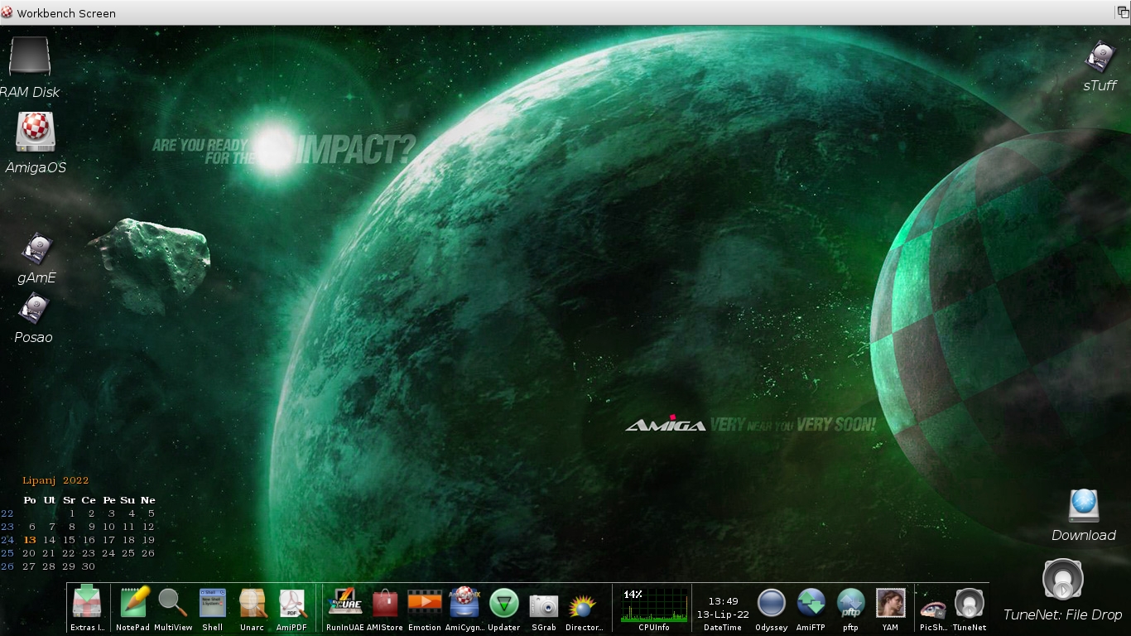This screenshot has height=636, width=1131.
Task: Open the sTuff hard disk icon
Action: 1100,57
